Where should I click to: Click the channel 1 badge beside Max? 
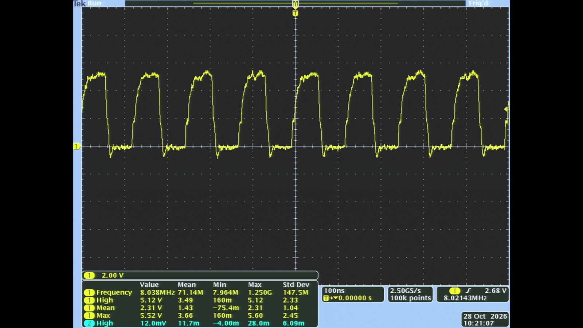[x=89, y=316]
